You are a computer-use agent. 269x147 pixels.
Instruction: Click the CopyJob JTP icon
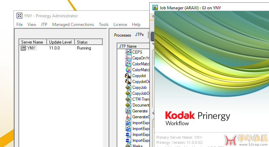(x=128, y=87)
